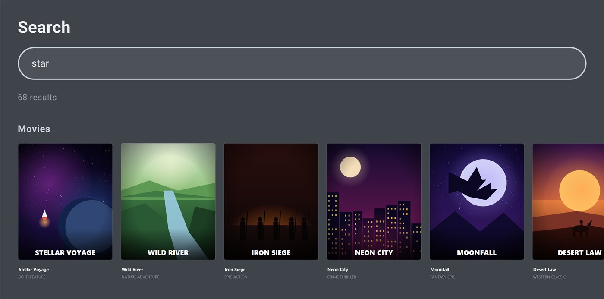Click the "WESTERN CLASSIC" genre label
Viewport: 604px width, 299px height.
549,277
